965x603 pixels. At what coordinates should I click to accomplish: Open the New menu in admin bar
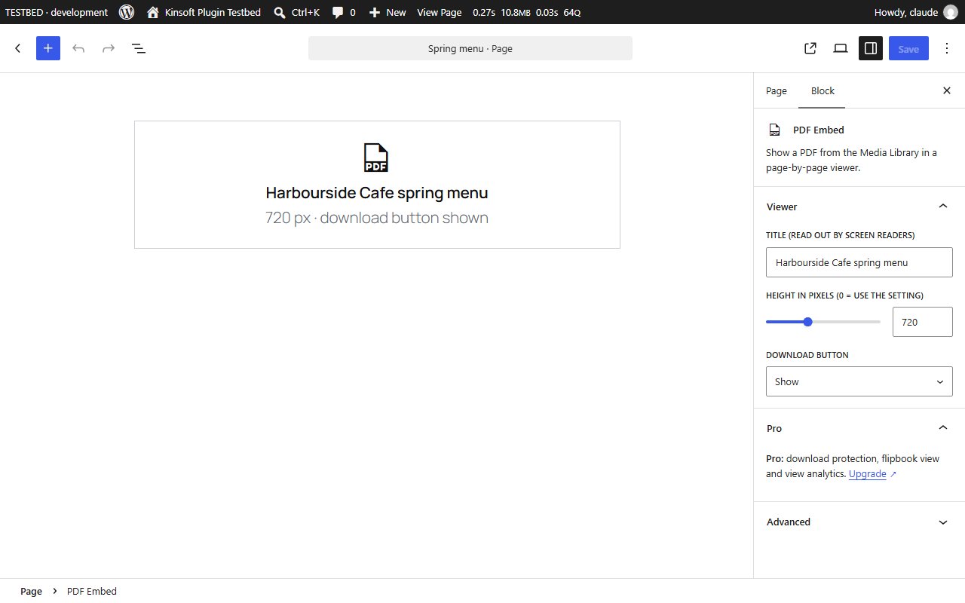tap(388, 12)
